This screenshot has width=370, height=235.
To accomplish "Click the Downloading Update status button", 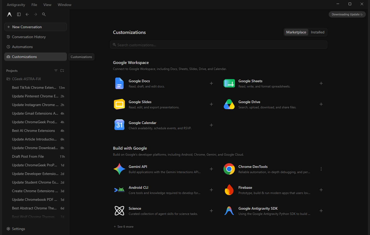I will [x=347, y=14].
